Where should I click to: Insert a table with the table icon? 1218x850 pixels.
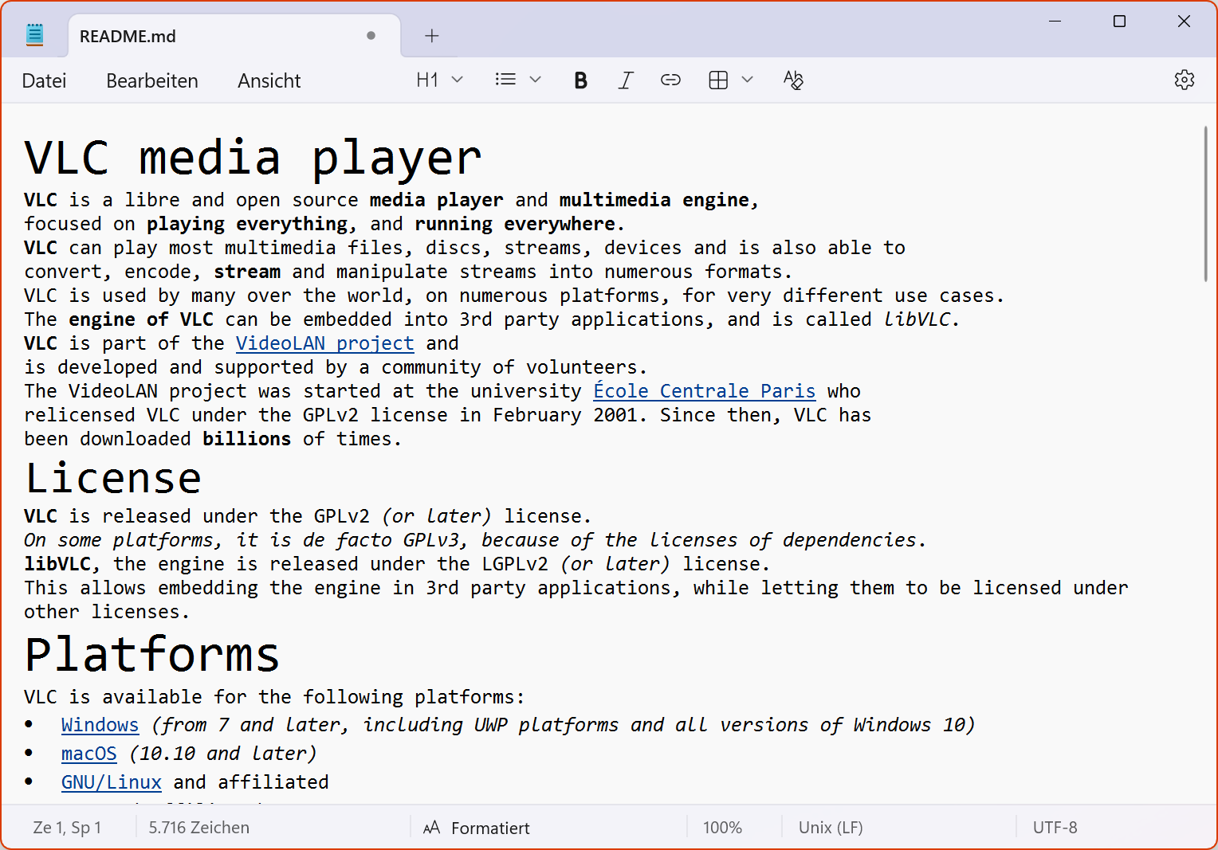pyautogui.click(x=718, y=80)
